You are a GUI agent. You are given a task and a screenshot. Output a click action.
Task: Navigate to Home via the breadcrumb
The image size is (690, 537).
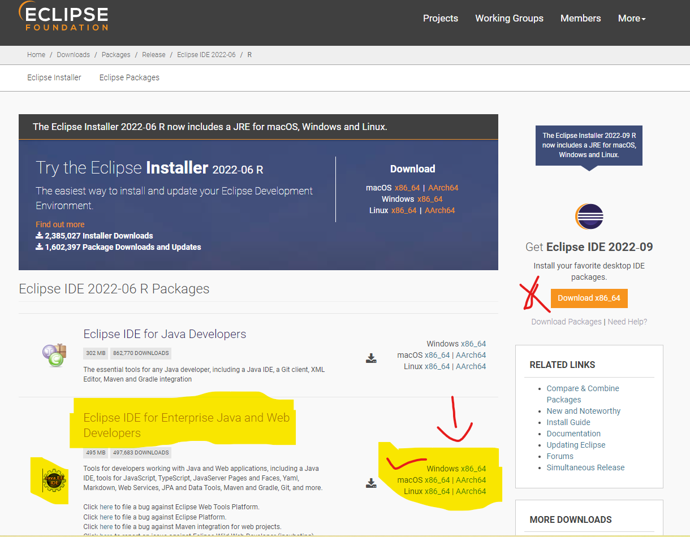36,54
